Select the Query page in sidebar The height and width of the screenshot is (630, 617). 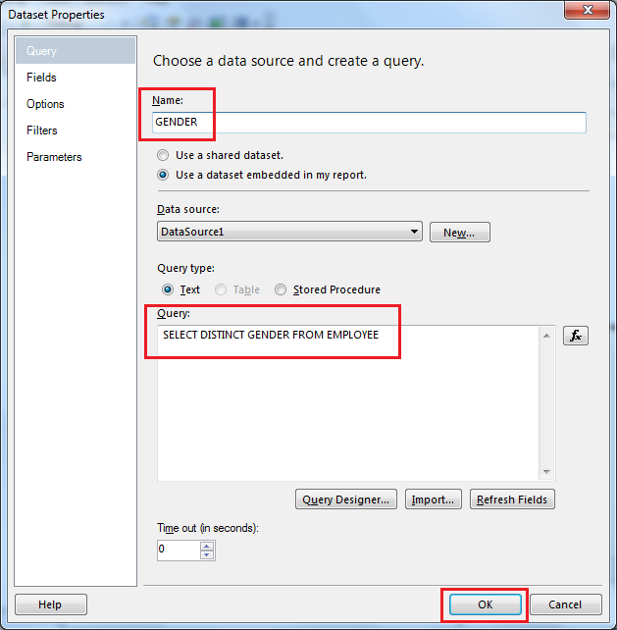pyautogui.click(x=76, y=51)
